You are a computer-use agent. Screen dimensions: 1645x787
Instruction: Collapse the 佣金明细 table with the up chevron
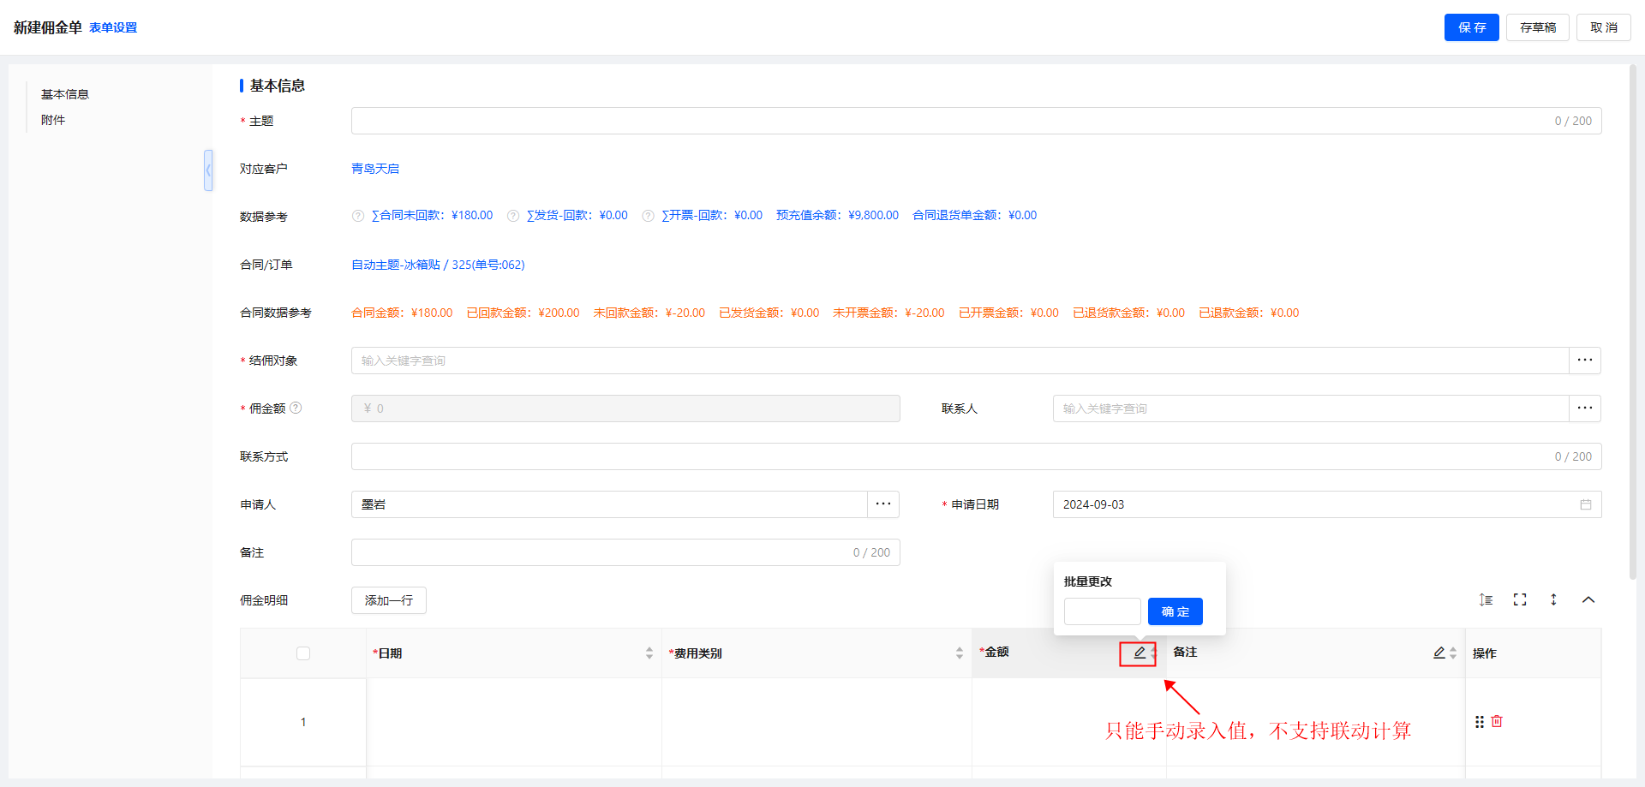pos(1588,600)
